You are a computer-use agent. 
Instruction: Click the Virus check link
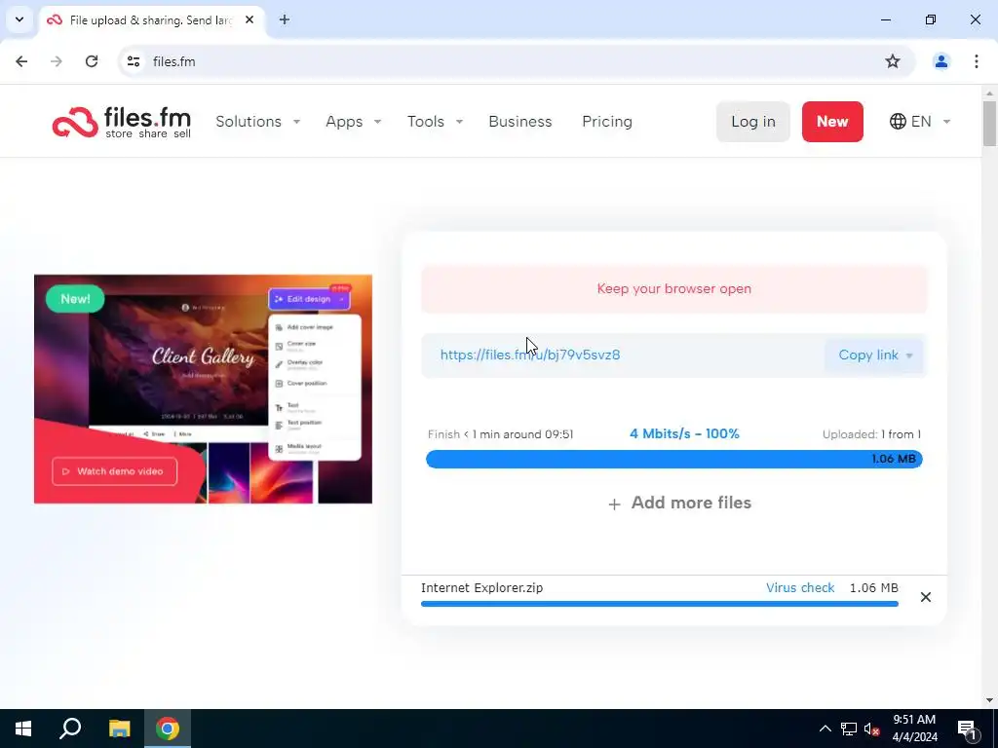click(800, 587)
